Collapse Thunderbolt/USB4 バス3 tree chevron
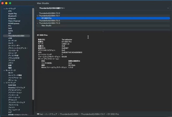Screen dimensions: 172x117 pos(38,23)
